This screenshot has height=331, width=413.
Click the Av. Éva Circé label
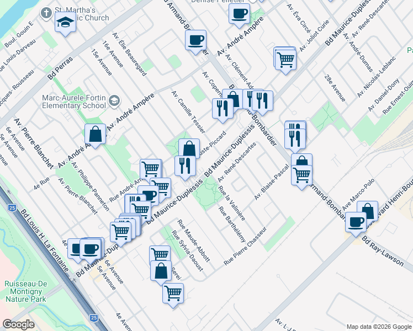coord(299,18)
